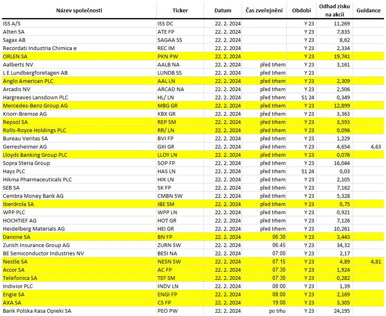Screen dimensions: 386x316
Task: Select the company "Nestle SA"
Action: [15, 261]
